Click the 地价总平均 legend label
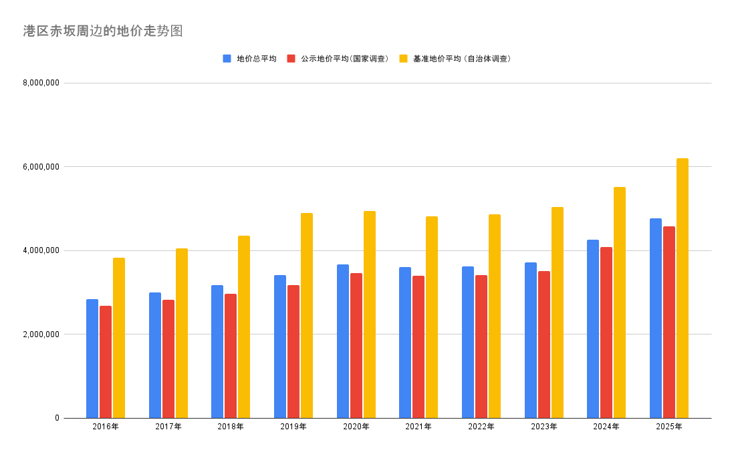The width and height of the screenshot is (734, 454). (256, 59)
